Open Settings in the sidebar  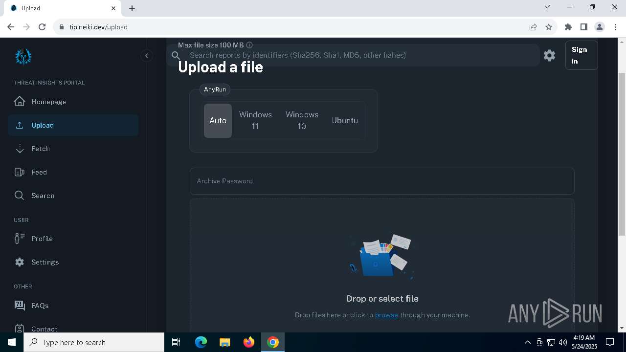73,262
